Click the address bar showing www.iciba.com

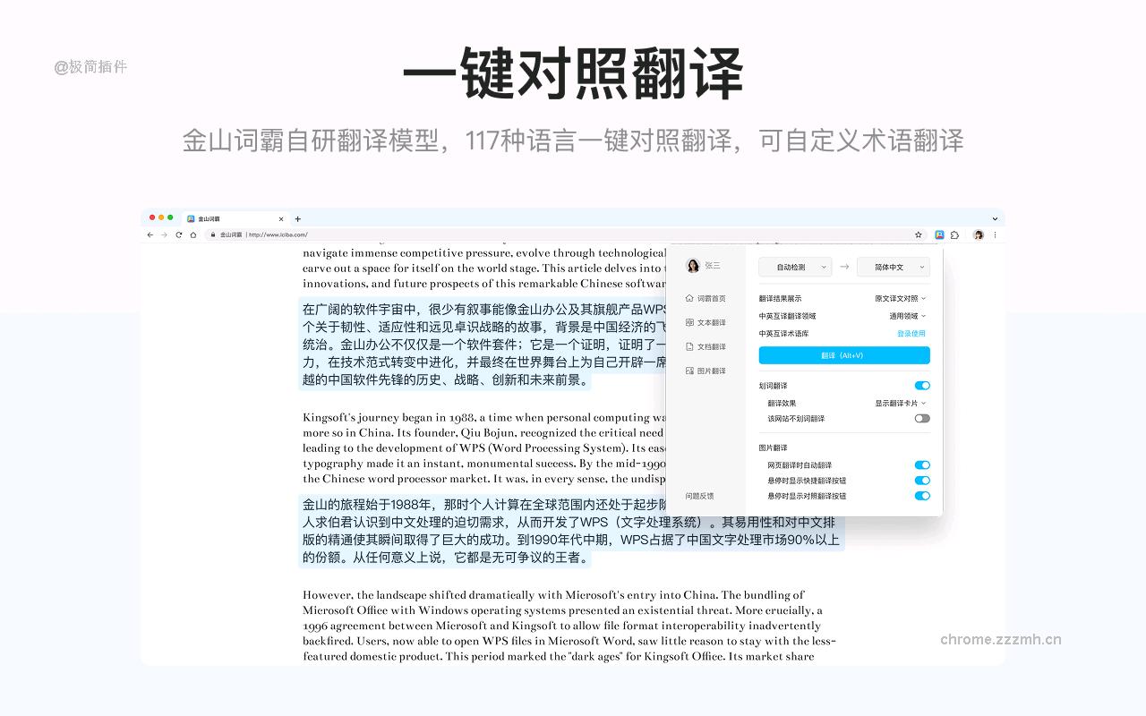point(564,234)
